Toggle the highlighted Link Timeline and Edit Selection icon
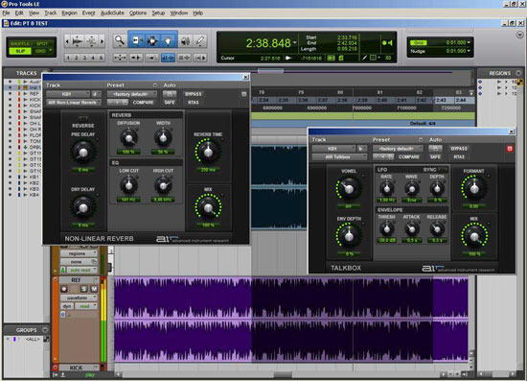This screenshot has width=527, height=381. pyautogui.click(x=168, y=58)
